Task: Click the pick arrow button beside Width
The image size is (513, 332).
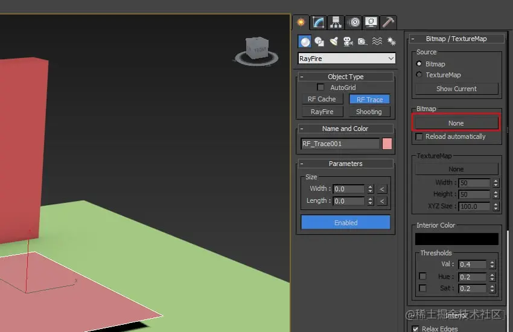Action: click(x=382, y=189)
